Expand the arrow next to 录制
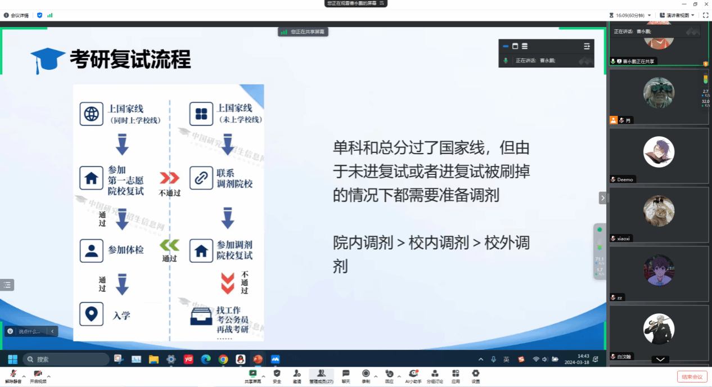The height and width of the screenshot is (387, 712). [376, 376]
